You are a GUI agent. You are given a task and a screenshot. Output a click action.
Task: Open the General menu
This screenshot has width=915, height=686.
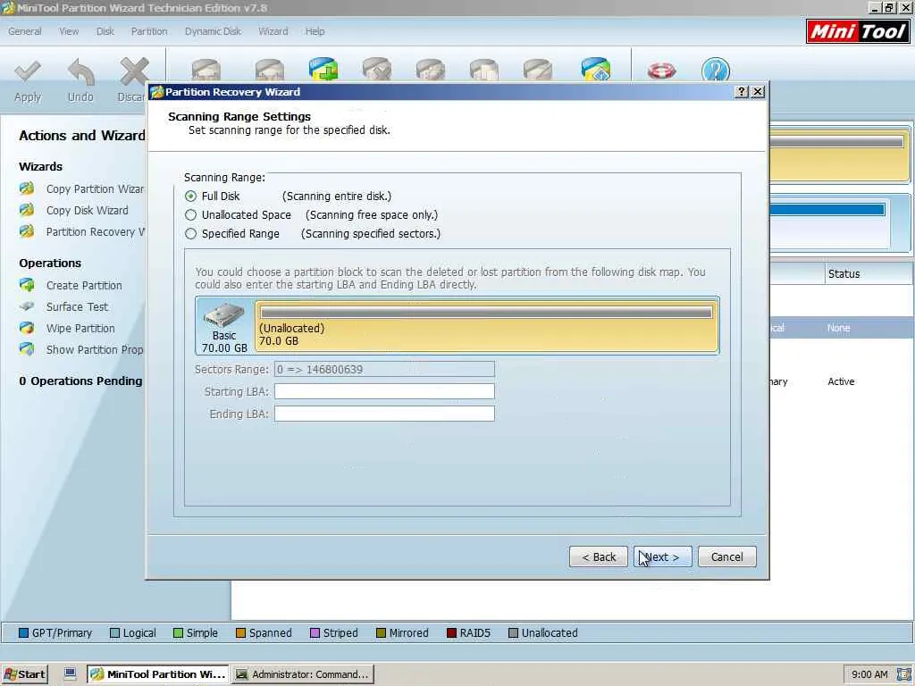pos(24,31)
